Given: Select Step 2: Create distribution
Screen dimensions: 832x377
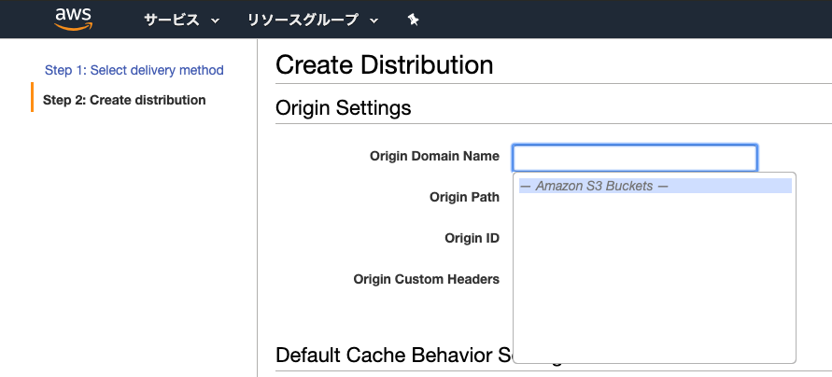Looking at the screenshot, I should point(124,100).
